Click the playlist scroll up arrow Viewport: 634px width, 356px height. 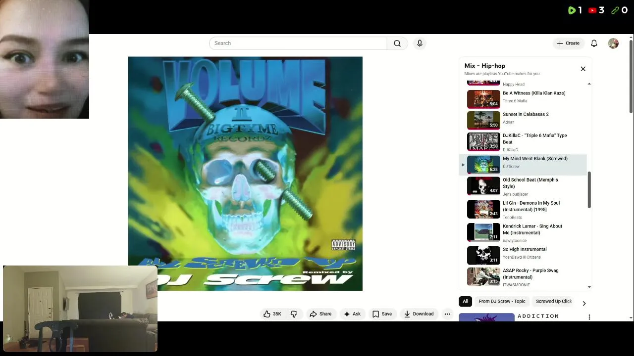pos(589,84)
